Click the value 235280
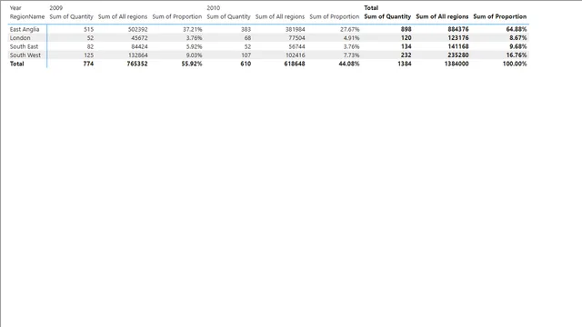 [x=458, y=54]
